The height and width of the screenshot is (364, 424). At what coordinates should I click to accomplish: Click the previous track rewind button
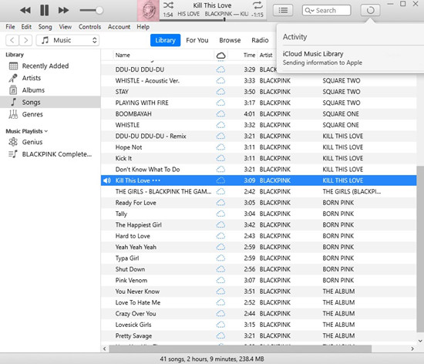[x=25, y=10]
